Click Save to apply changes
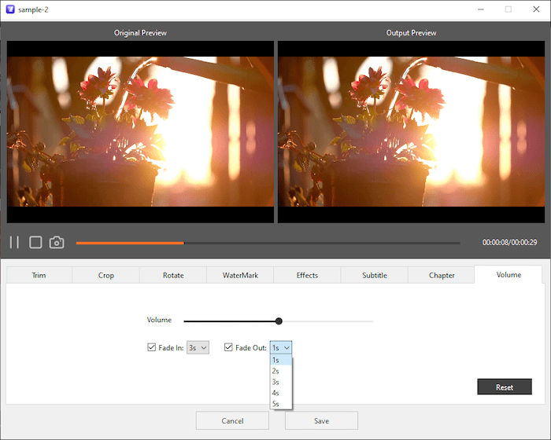The height and width of the screenshot is (440, 551). click(321, 420)
